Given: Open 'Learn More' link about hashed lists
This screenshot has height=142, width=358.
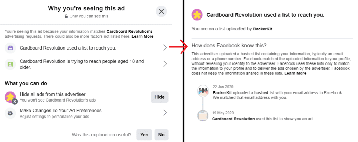Looking at the screenshot, I should point(296,74).
